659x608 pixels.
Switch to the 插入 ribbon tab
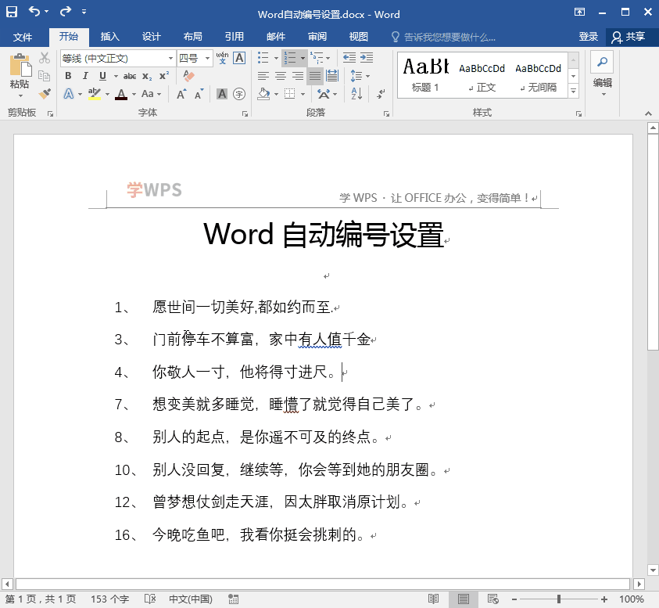point(109,36)
